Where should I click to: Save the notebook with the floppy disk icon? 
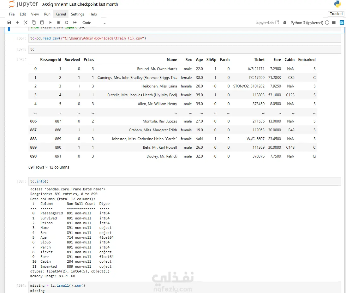(x=9, y=22)
